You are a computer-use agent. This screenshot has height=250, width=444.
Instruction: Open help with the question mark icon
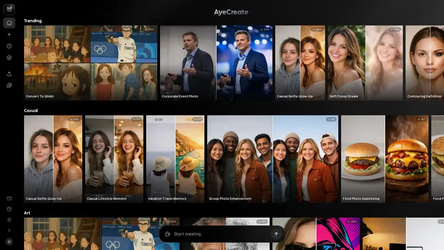pyautogui.click(x=9, y=209)
